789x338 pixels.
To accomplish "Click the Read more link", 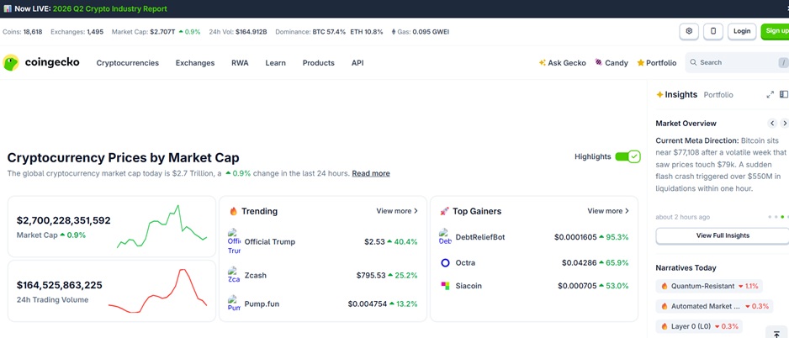I will pos(371,173).
